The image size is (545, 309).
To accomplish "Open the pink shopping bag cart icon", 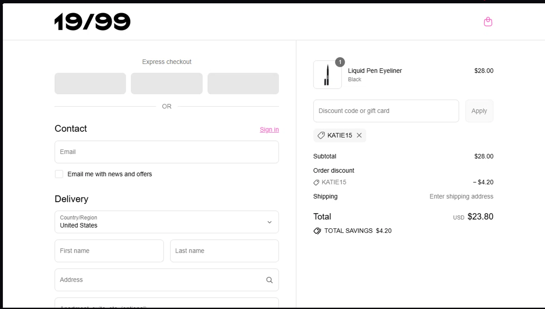I will [x=488, y=22].
